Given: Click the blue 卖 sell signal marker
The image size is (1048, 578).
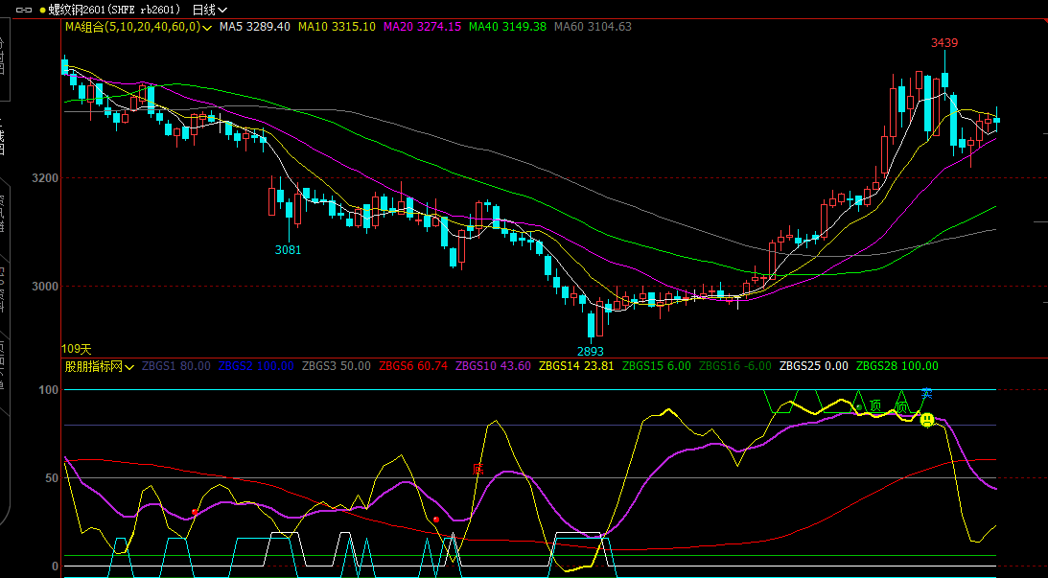Looking at the screenshot, I should (x=927, y=394).
